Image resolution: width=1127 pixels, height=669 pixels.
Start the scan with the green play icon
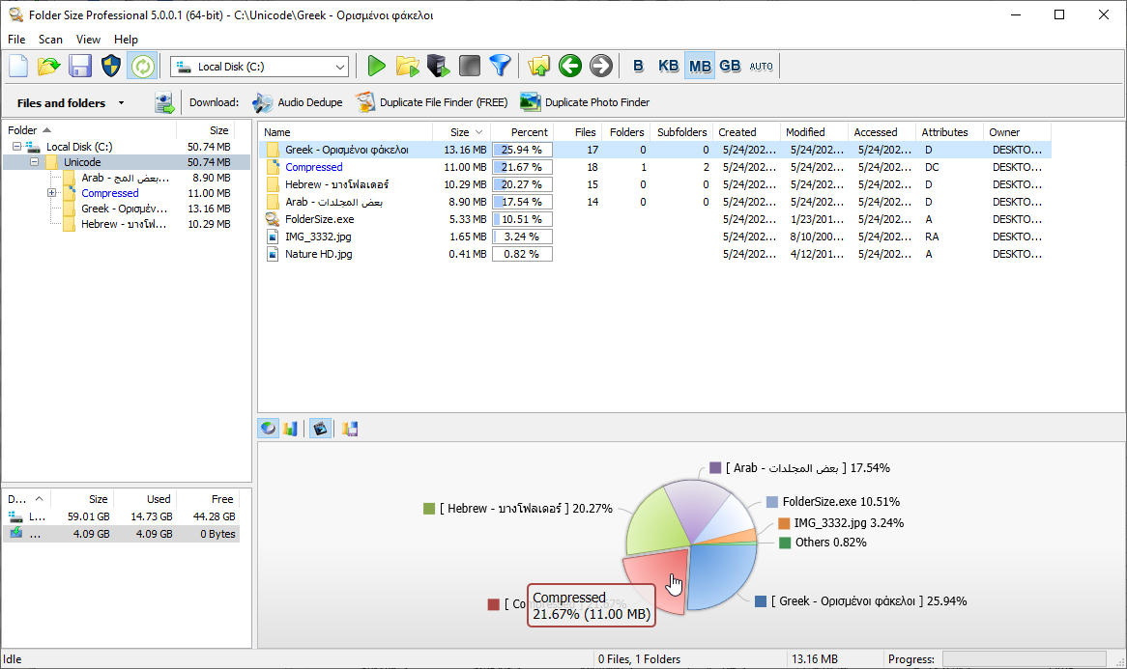[377, 66]
